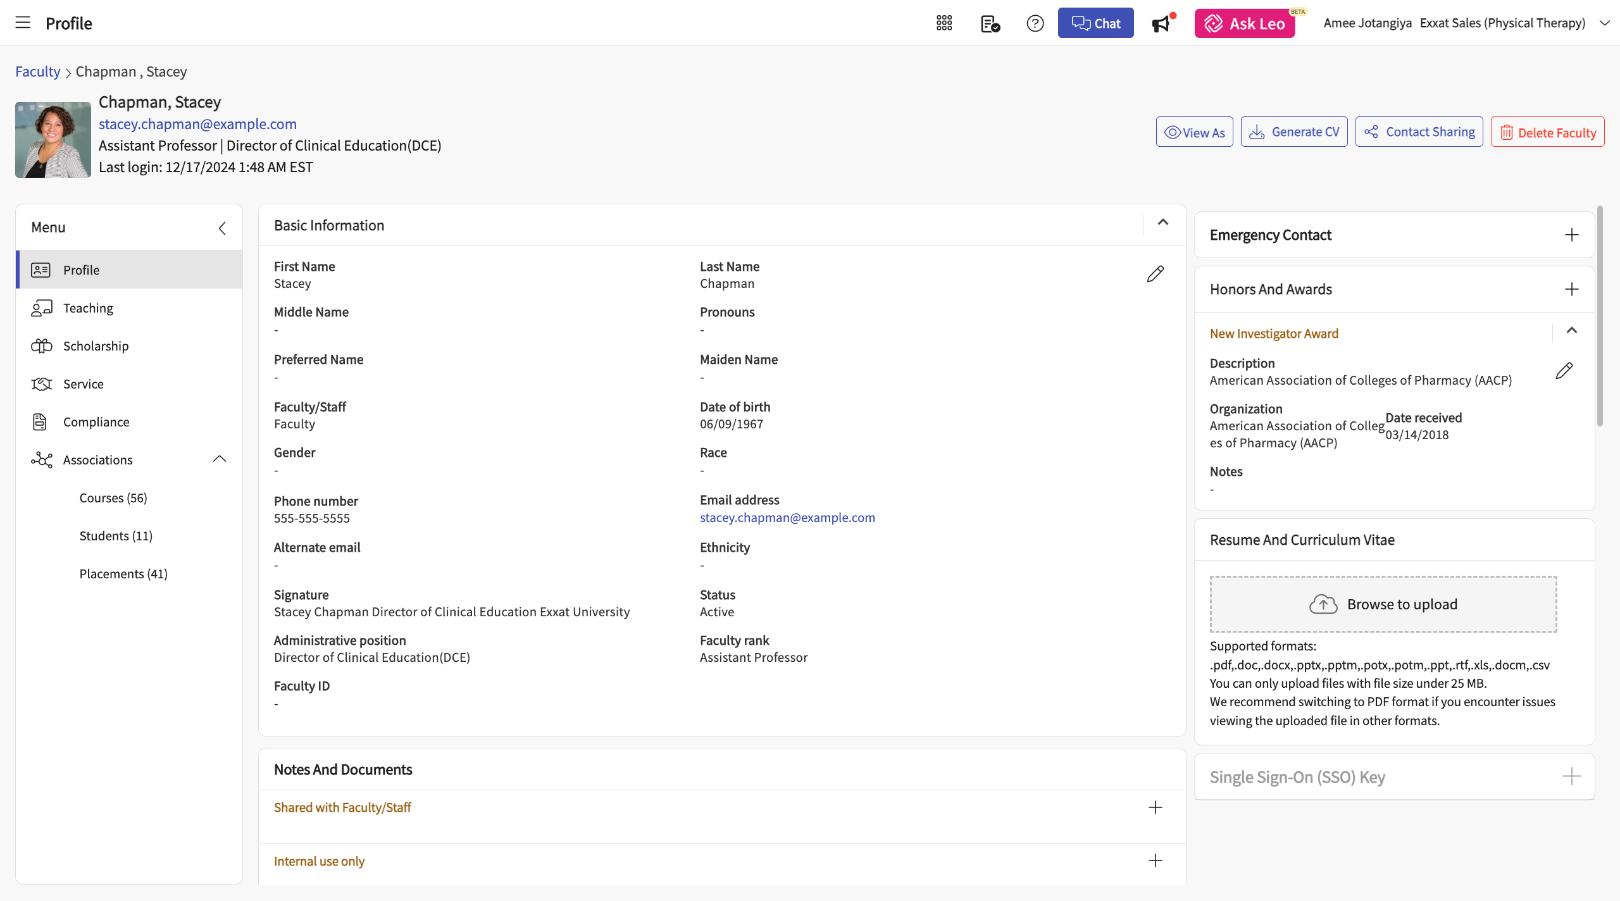Click the help question mark icon
This screenshot has width=1620, height=901.
1035,23
